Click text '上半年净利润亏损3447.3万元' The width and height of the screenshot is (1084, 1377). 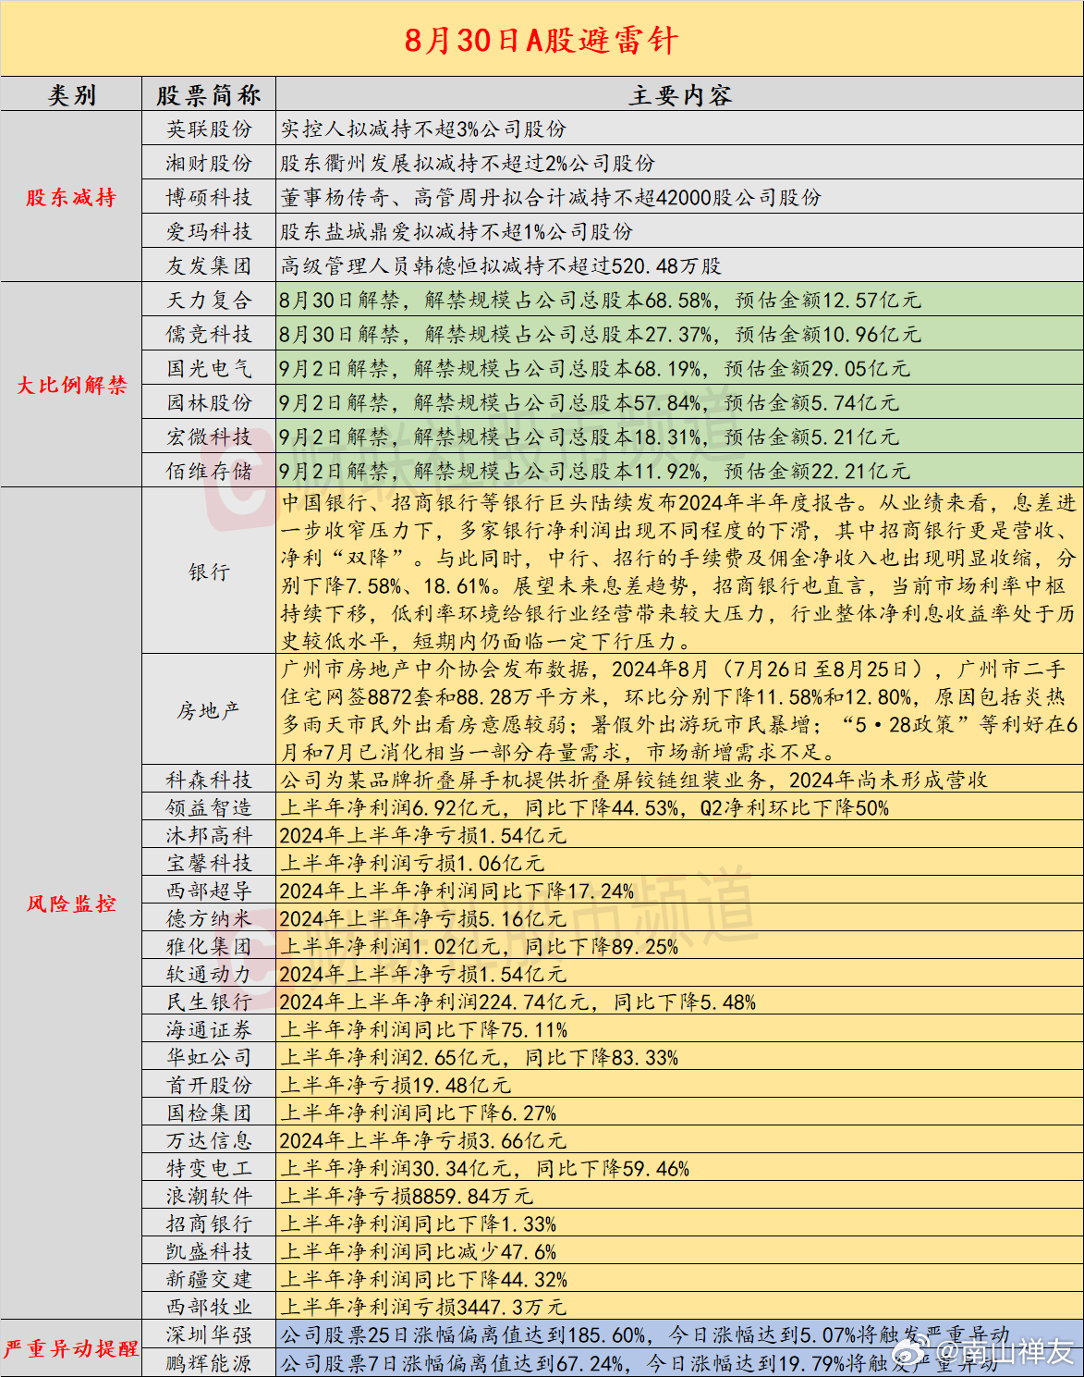pyautogui.click(x=423, y=1307)
